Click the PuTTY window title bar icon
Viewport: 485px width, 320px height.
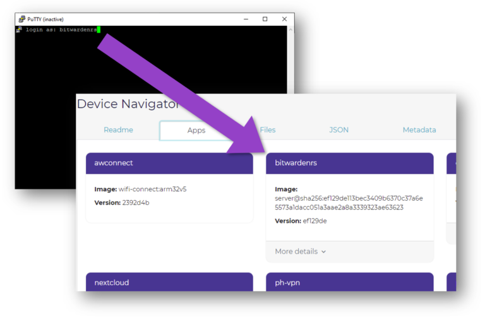tap(21, 19)
